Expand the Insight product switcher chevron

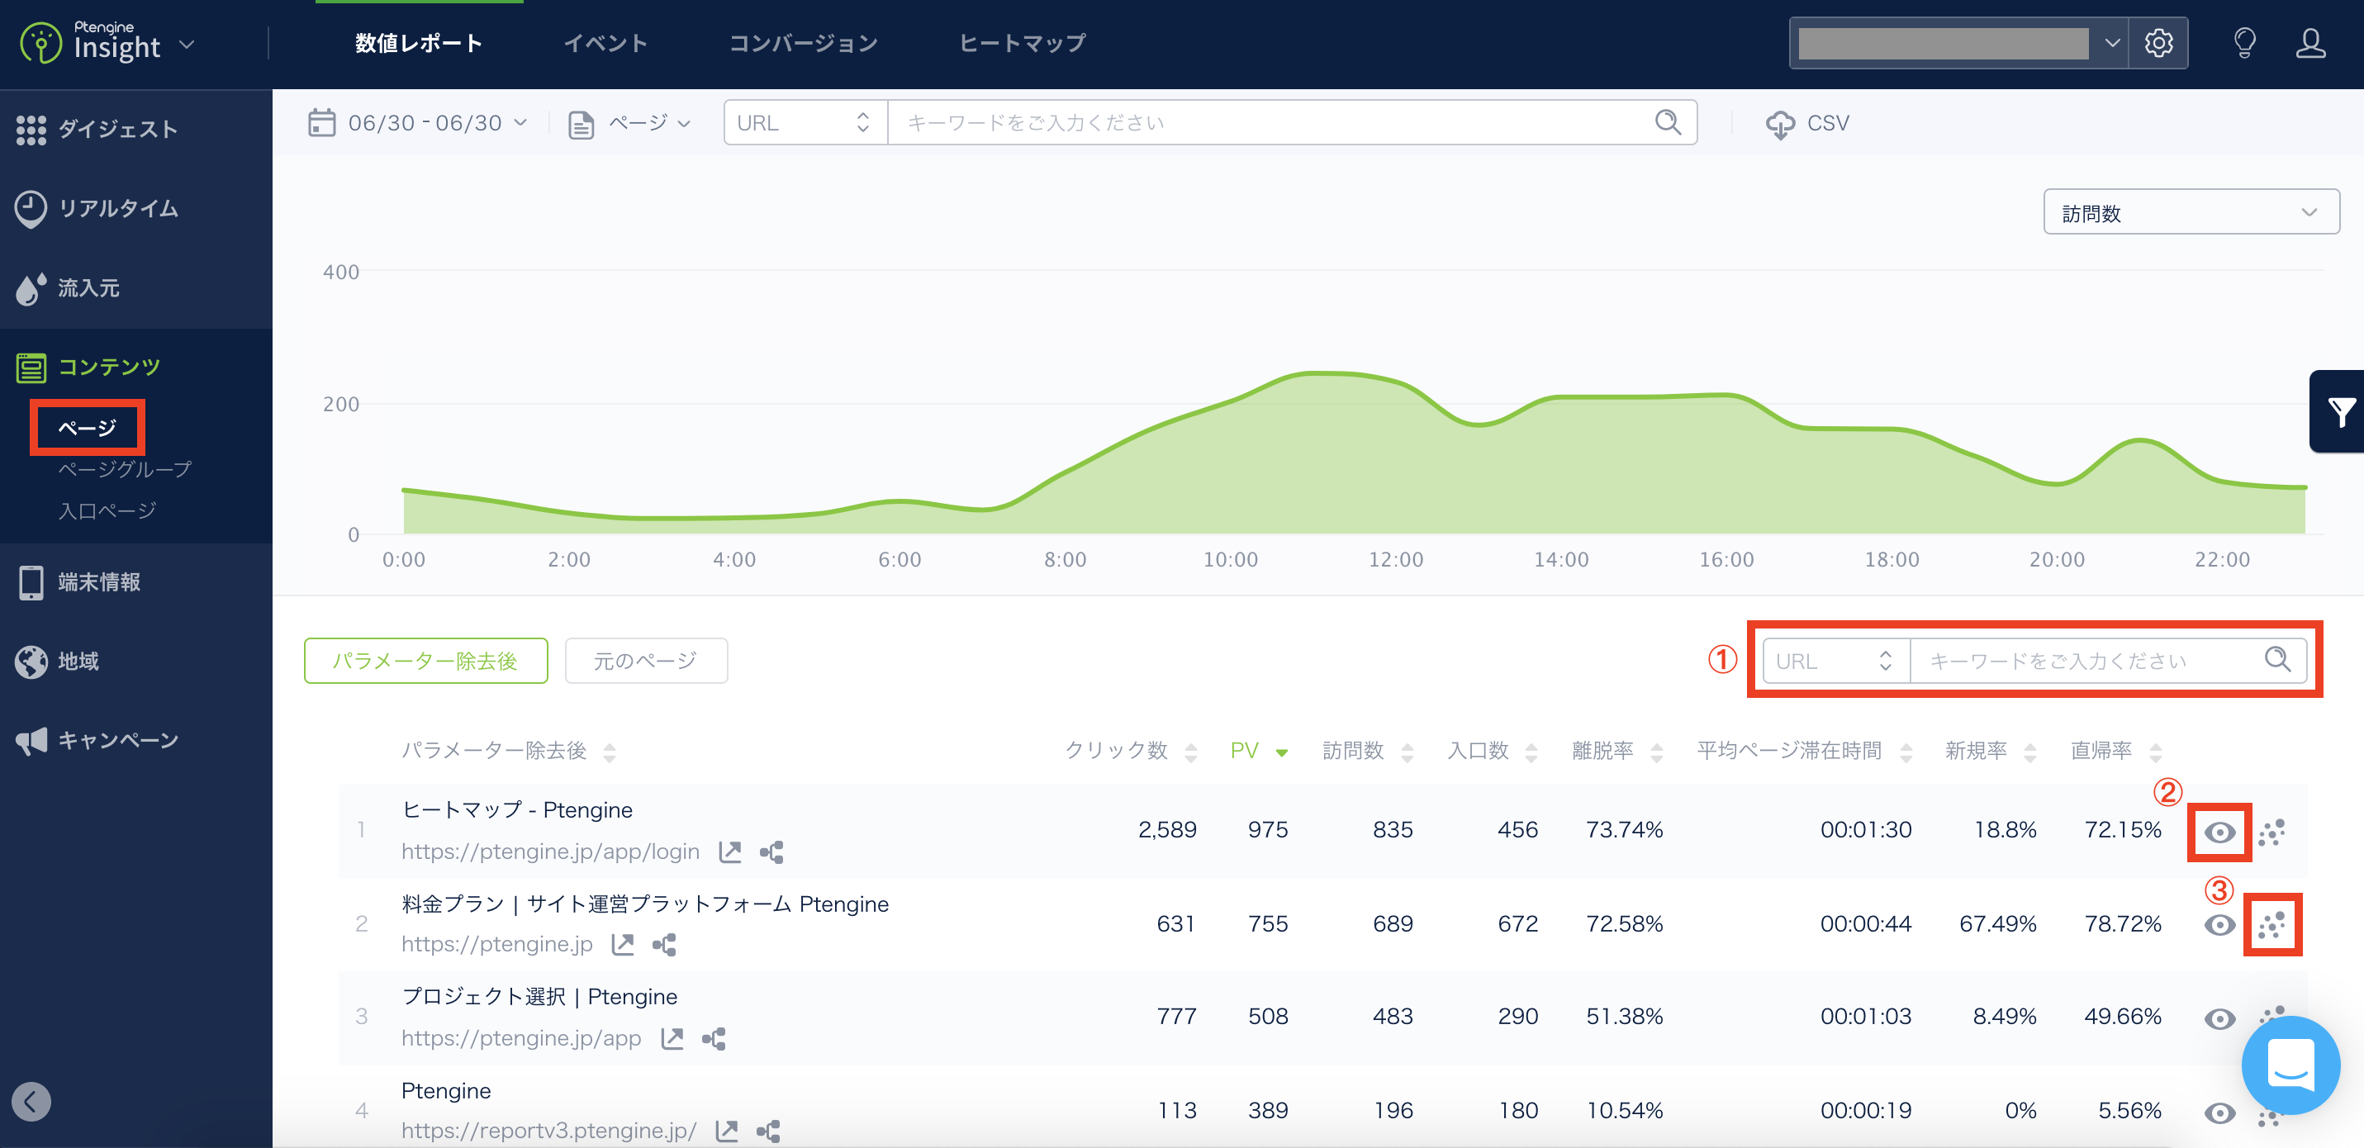188,43
